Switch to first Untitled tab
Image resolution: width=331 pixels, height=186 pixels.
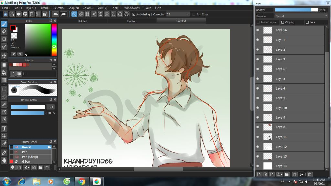(82, 21)
